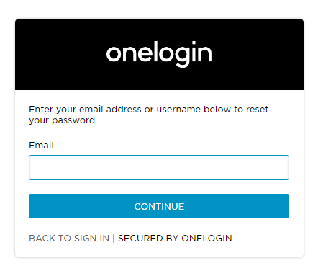
Task: Focus the Email input field
Action: pyautogui.click(x=159, y=167)
